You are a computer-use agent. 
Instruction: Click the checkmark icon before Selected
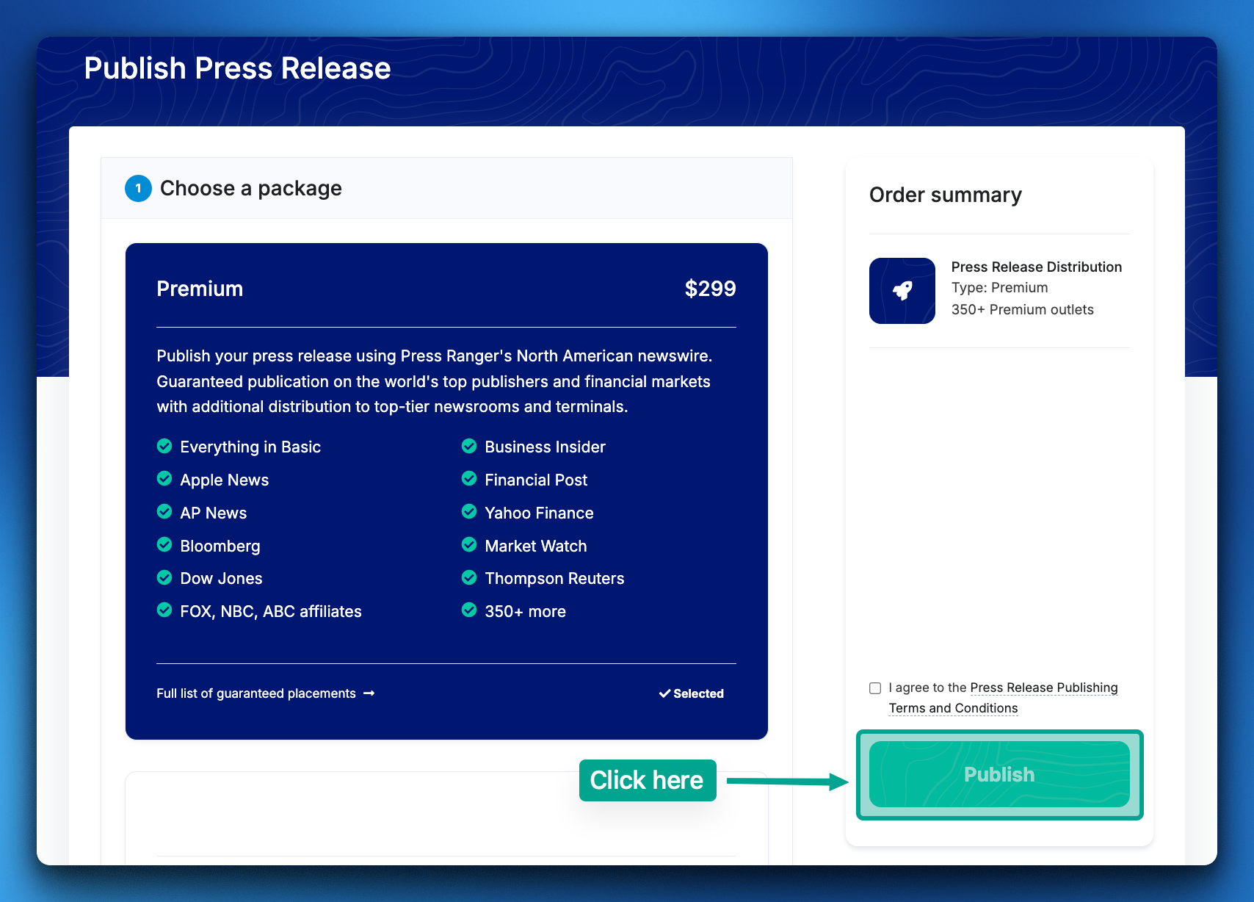coord(664,693)
